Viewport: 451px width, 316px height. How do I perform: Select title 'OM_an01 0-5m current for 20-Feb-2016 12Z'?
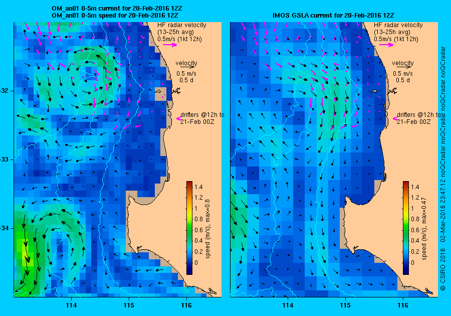[117, 9]
